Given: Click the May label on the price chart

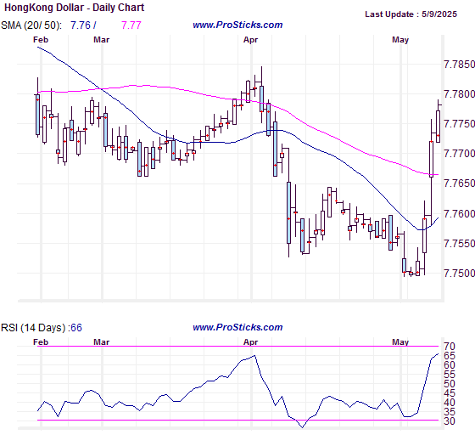Looking at the screenshot, I should point(400,40).
